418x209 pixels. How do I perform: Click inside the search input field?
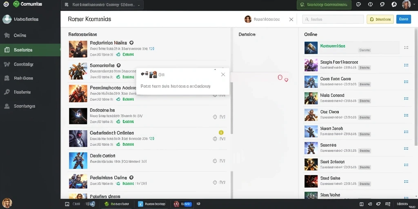[x=333, y=19]
